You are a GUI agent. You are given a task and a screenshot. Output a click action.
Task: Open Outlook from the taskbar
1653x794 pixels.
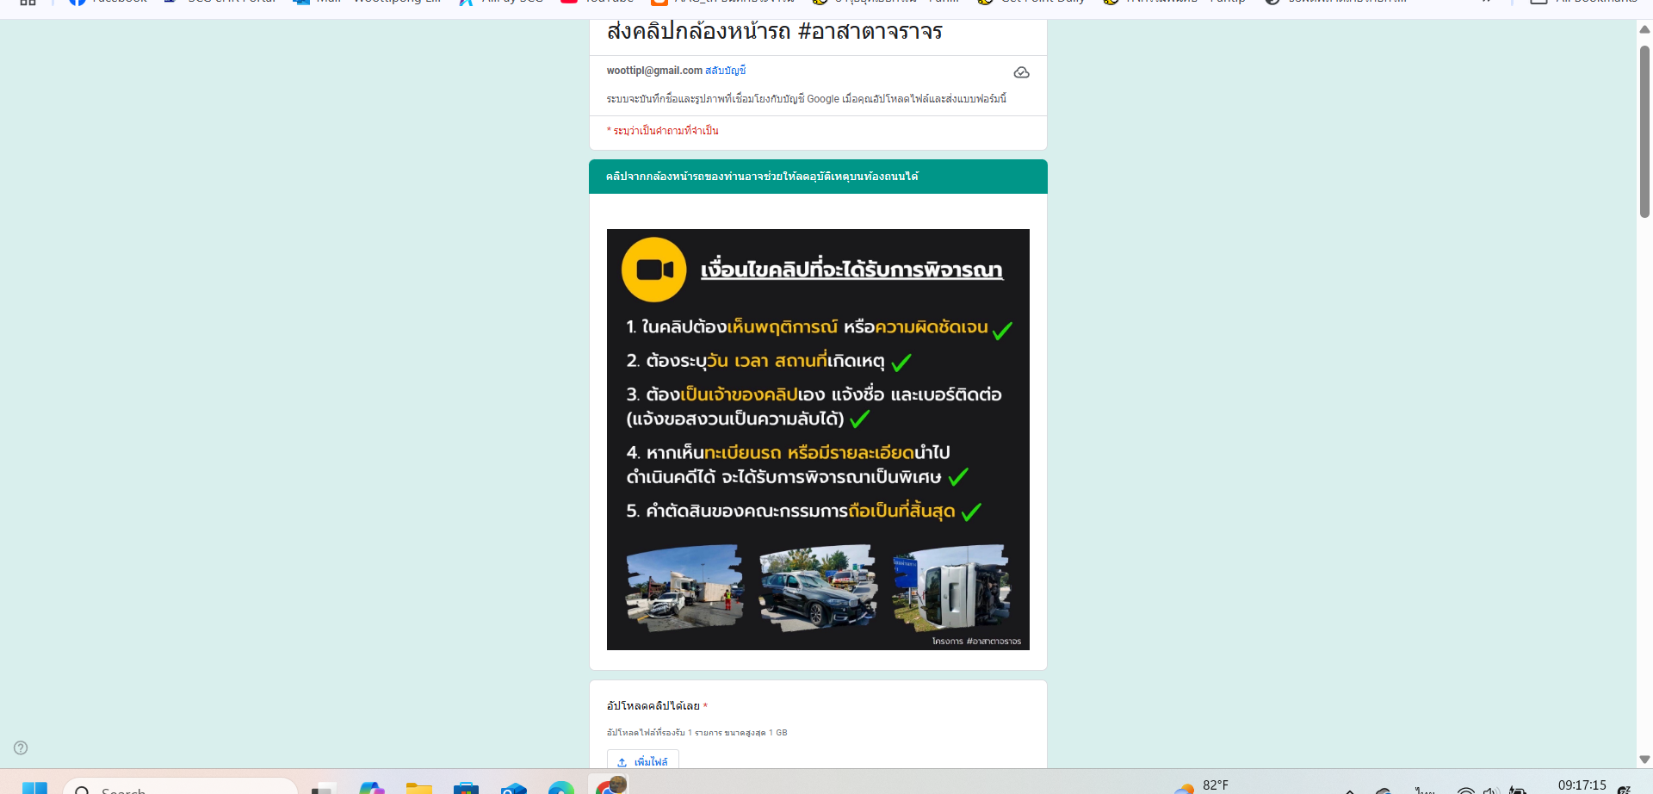coord(513,787)
